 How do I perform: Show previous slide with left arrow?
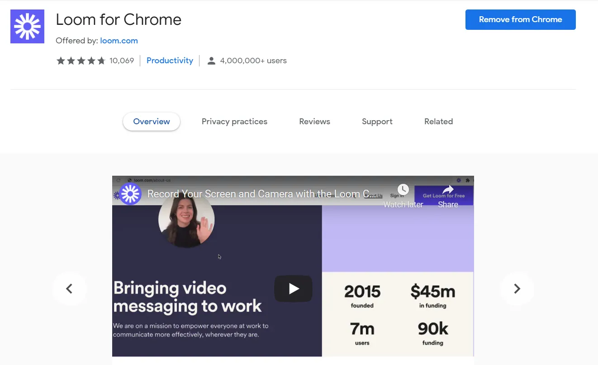coord(69,289)
